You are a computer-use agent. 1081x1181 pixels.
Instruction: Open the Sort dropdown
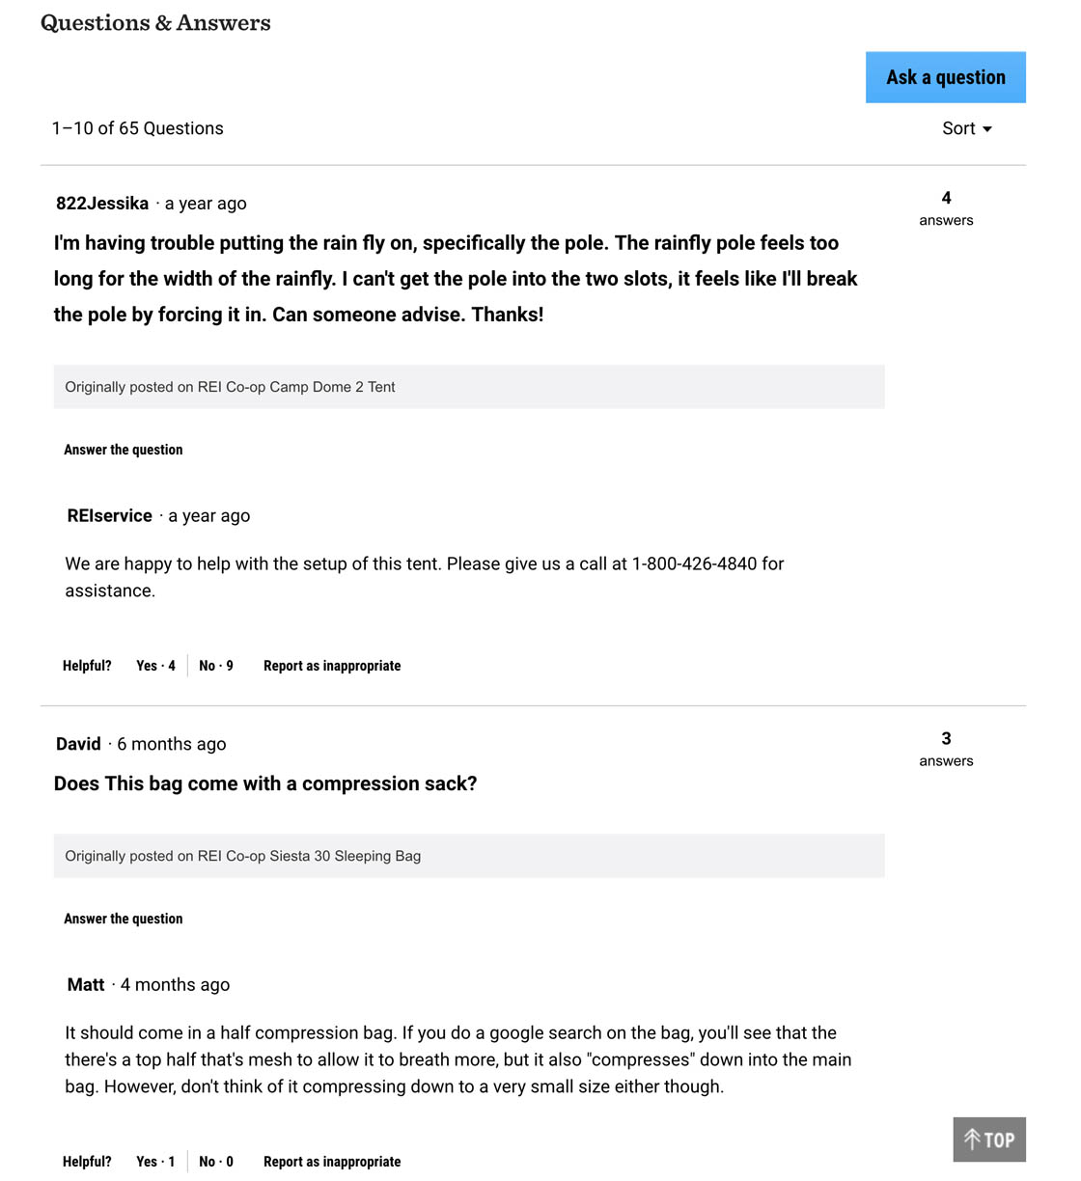[x=966, y=128]
